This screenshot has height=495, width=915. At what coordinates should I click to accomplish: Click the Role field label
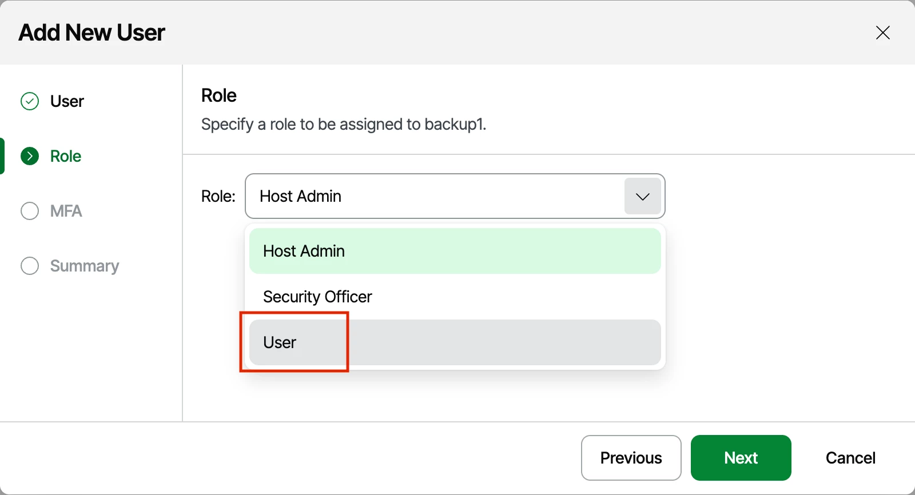click(x=218, y=196)
